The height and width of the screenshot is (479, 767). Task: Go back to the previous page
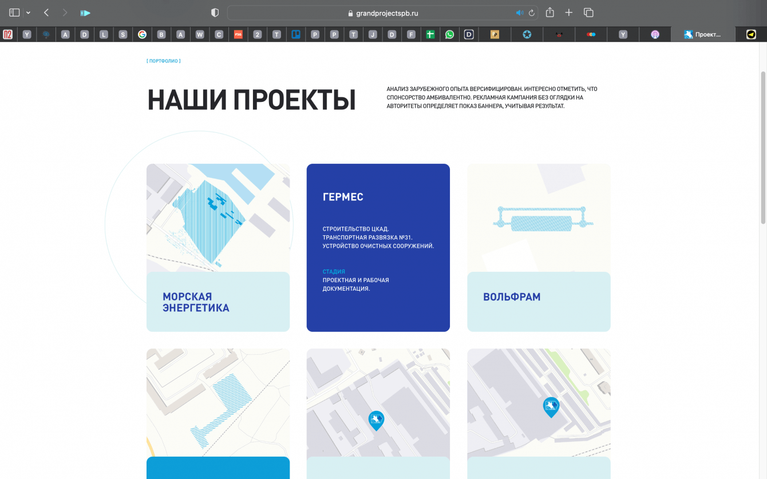46,13
